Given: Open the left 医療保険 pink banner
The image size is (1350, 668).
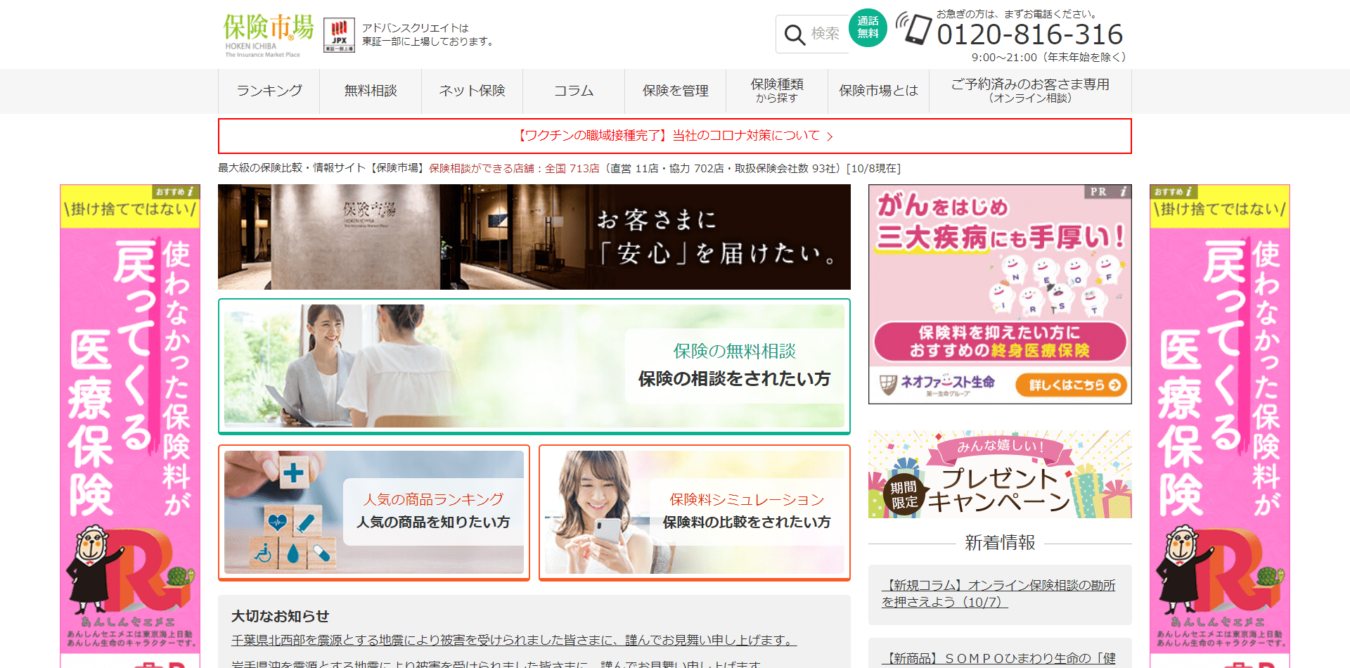Looking at the screenshot, I should [130, 426].
